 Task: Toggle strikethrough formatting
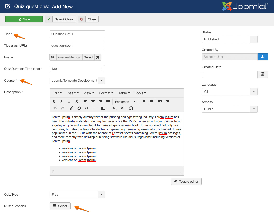coord(76,102)
